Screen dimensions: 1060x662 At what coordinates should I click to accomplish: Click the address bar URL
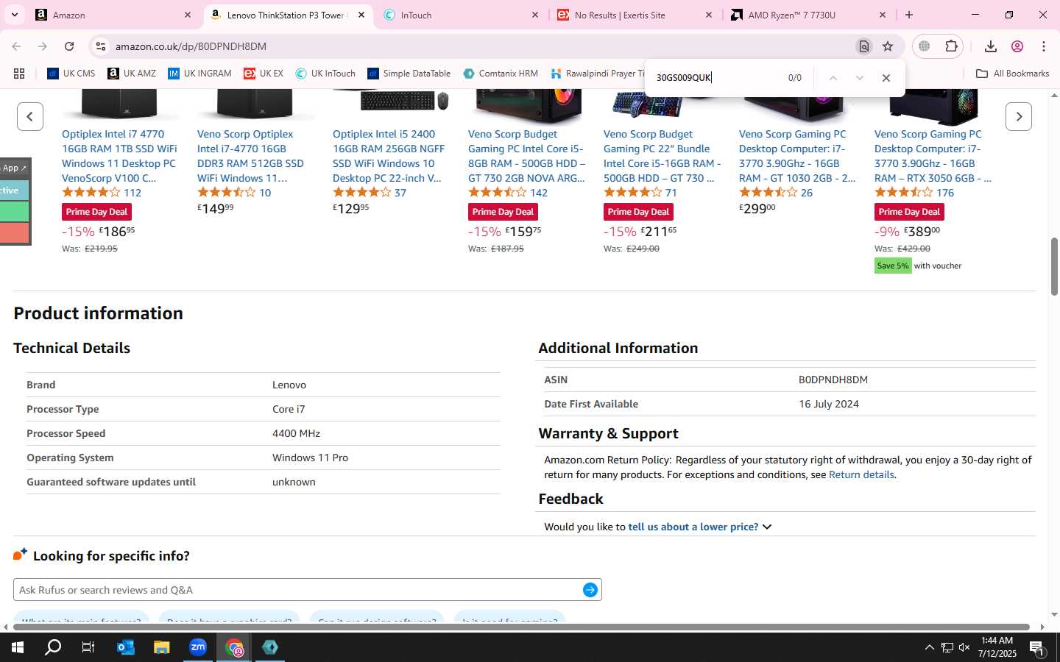click(x=191, y=46)
